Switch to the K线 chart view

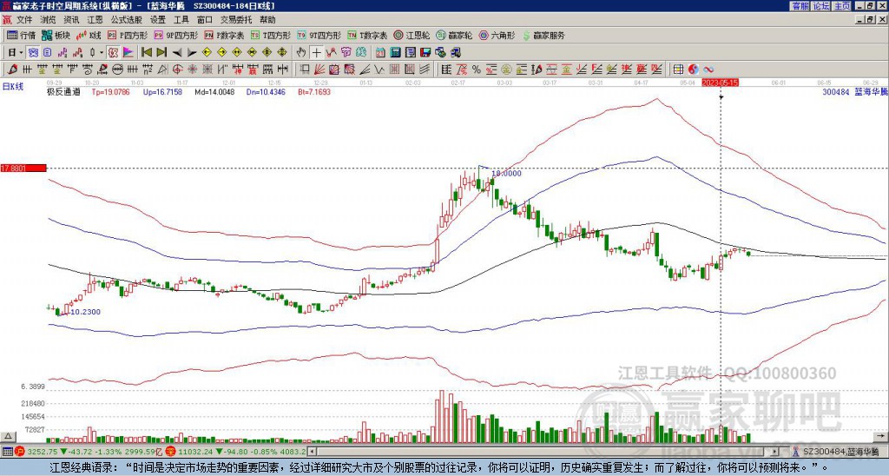89,35
